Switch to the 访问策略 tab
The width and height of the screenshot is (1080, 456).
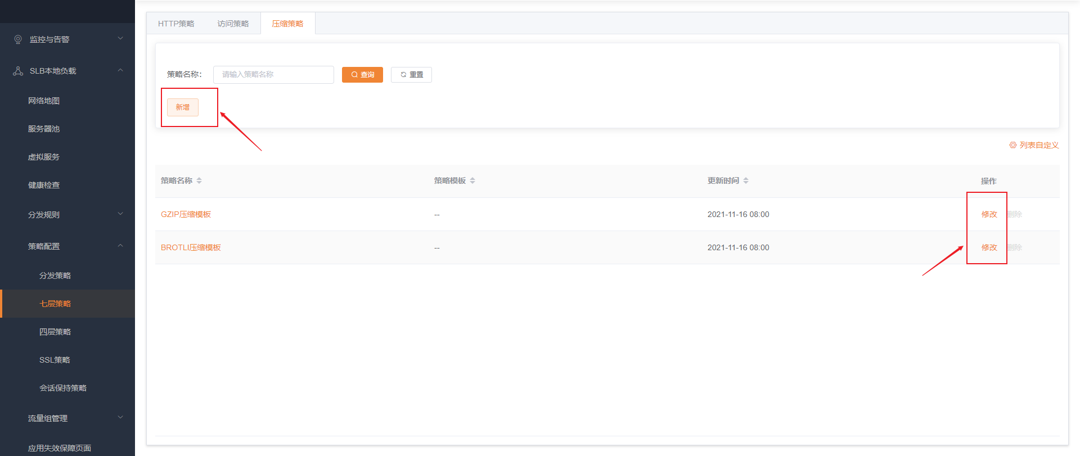[x=233, y=24]
